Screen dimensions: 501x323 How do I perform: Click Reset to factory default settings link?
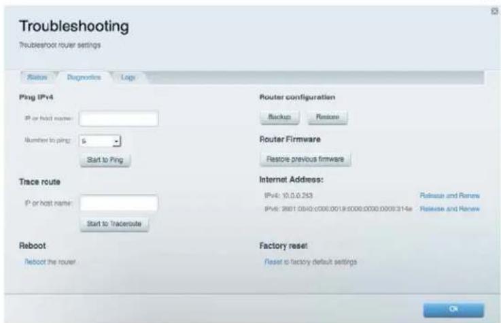[273, 262]
